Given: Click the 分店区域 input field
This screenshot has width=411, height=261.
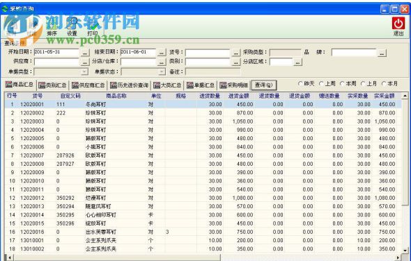Looking at the screenshot, I should click(281, 62).
